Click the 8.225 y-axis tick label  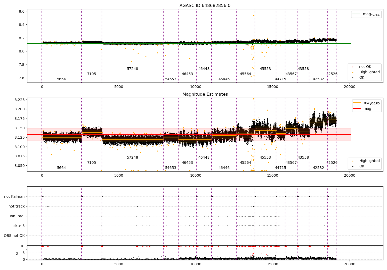[x=20, y=100]
